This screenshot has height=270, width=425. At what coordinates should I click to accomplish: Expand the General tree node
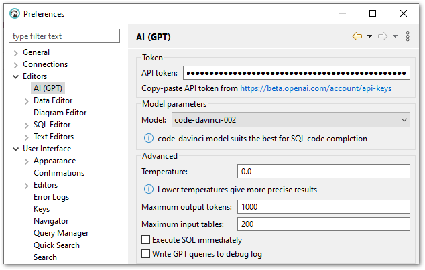[15, 52]
